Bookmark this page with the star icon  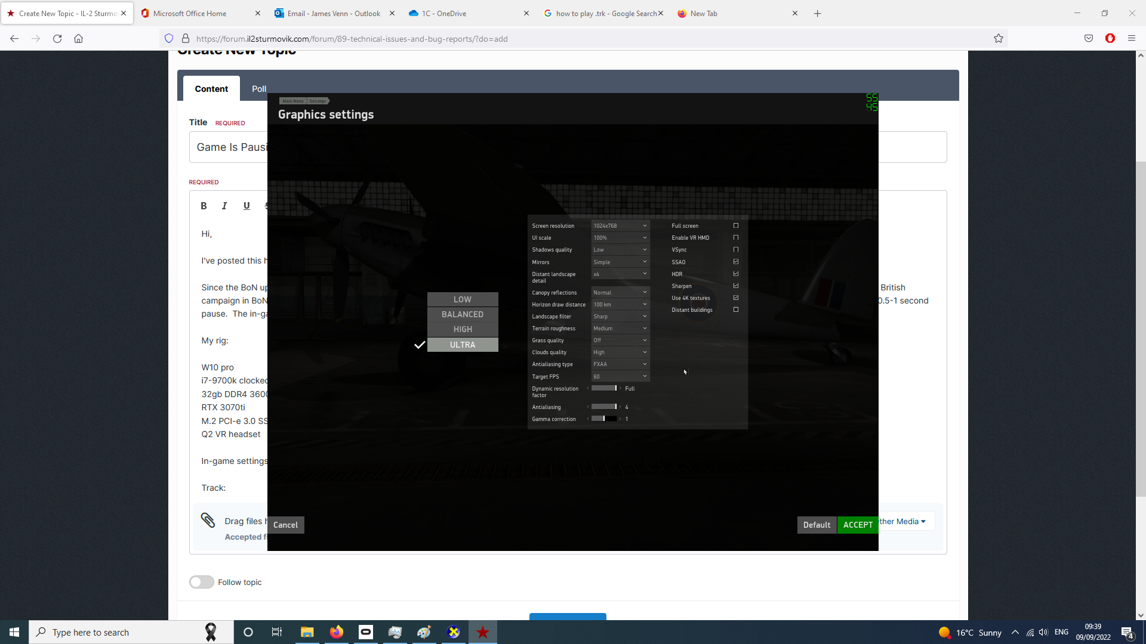point(999,39)
